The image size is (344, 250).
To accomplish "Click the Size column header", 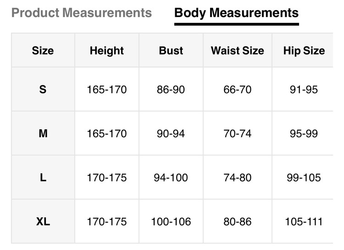I will (x=43, y=51).
